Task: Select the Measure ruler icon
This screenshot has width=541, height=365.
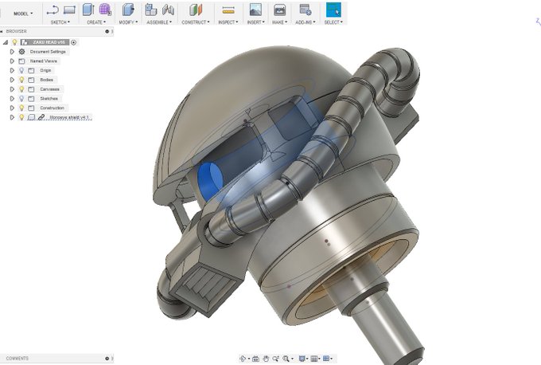Action: pos(228,10)
